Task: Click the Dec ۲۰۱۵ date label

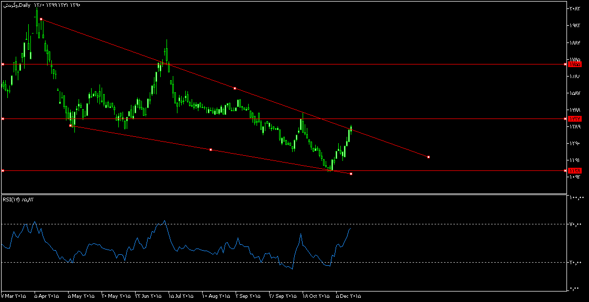Action: (x=348, y=296)
